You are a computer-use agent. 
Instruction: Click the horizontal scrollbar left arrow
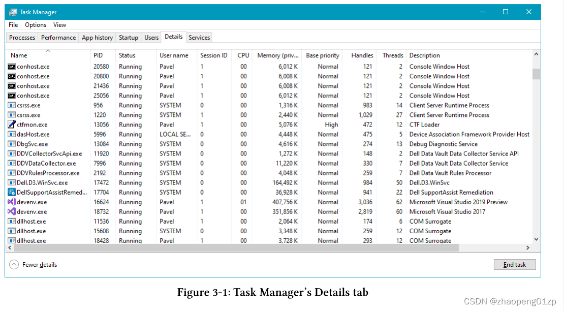10,247
